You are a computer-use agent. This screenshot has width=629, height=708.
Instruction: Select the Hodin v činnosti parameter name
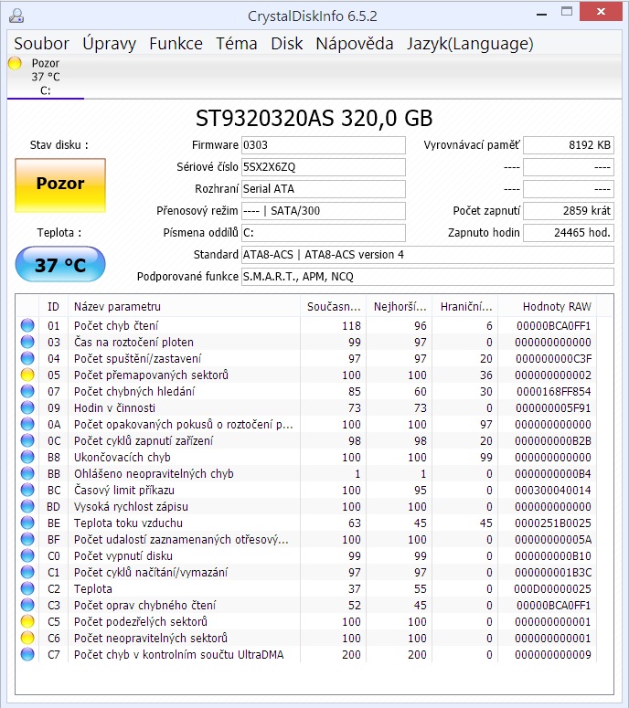[x=114, y=408]
